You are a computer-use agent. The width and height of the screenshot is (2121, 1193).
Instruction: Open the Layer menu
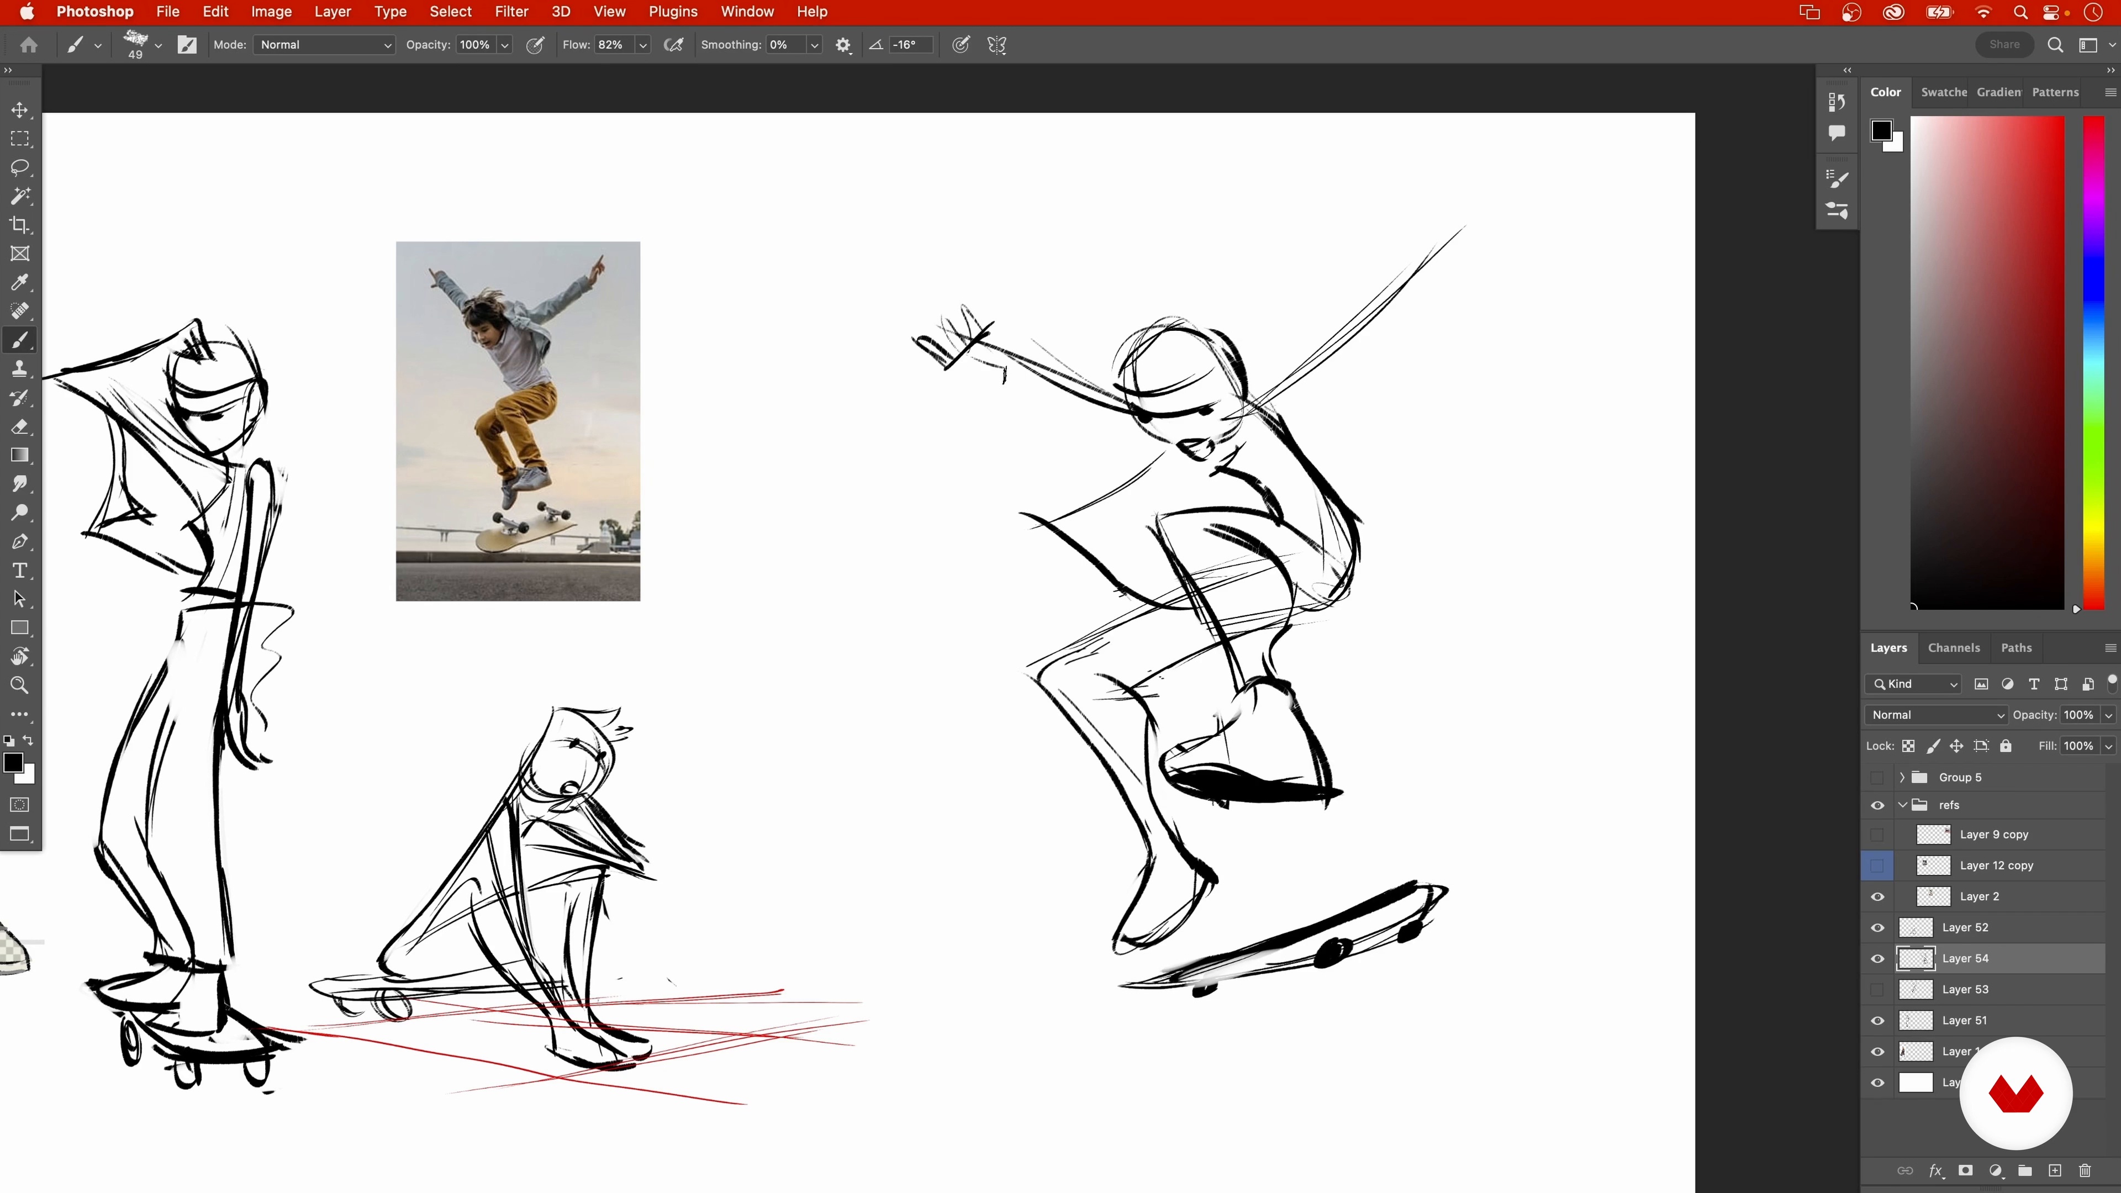pos(333,12)
